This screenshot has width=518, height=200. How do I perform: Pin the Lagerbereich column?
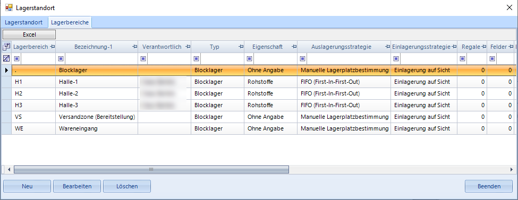pos(52,47)
